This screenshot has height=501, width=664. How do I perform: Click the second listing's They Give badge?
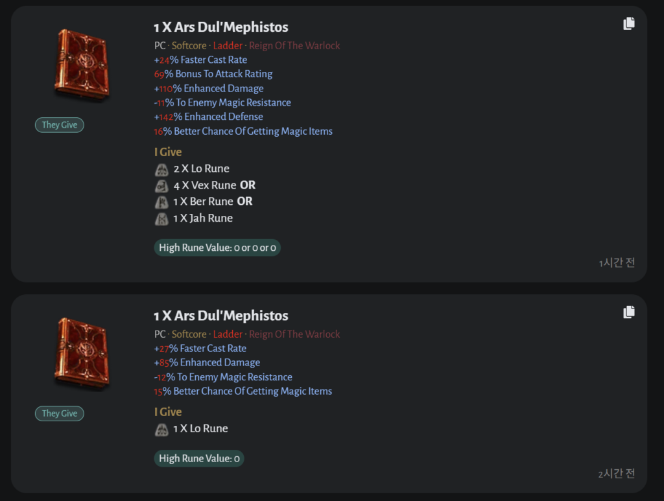point(60,414)
